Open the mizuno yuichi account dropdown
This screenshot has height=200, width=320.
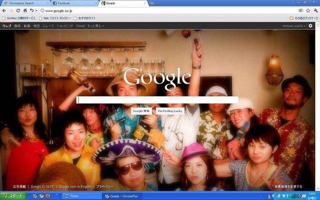coord(294,26)
